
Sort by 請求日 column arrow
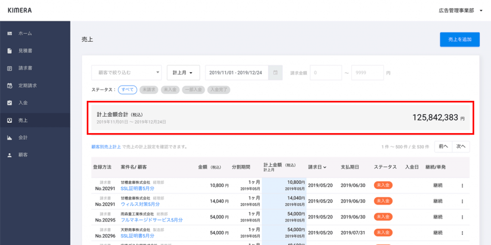(325, 167)
